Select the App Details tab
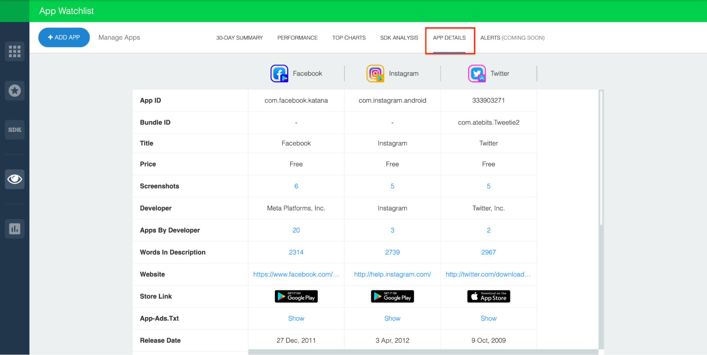Screen dimensions: 707x355 [x=449, y=38]
